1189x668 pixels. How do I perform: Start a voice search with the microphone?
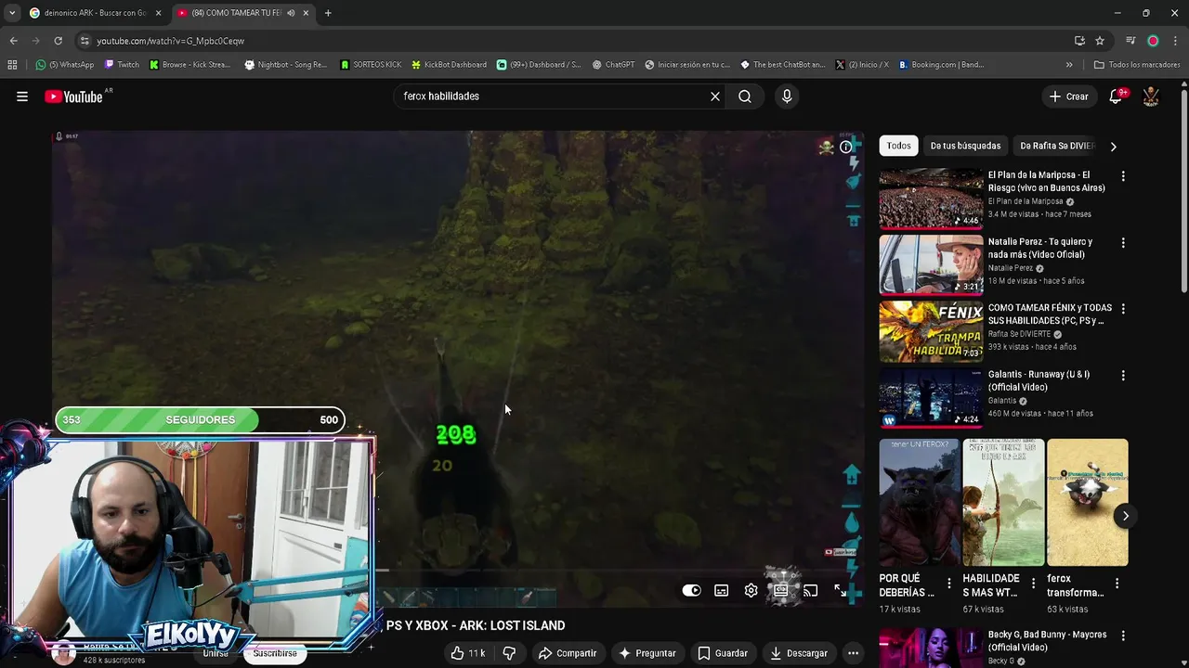pos(787,96)
